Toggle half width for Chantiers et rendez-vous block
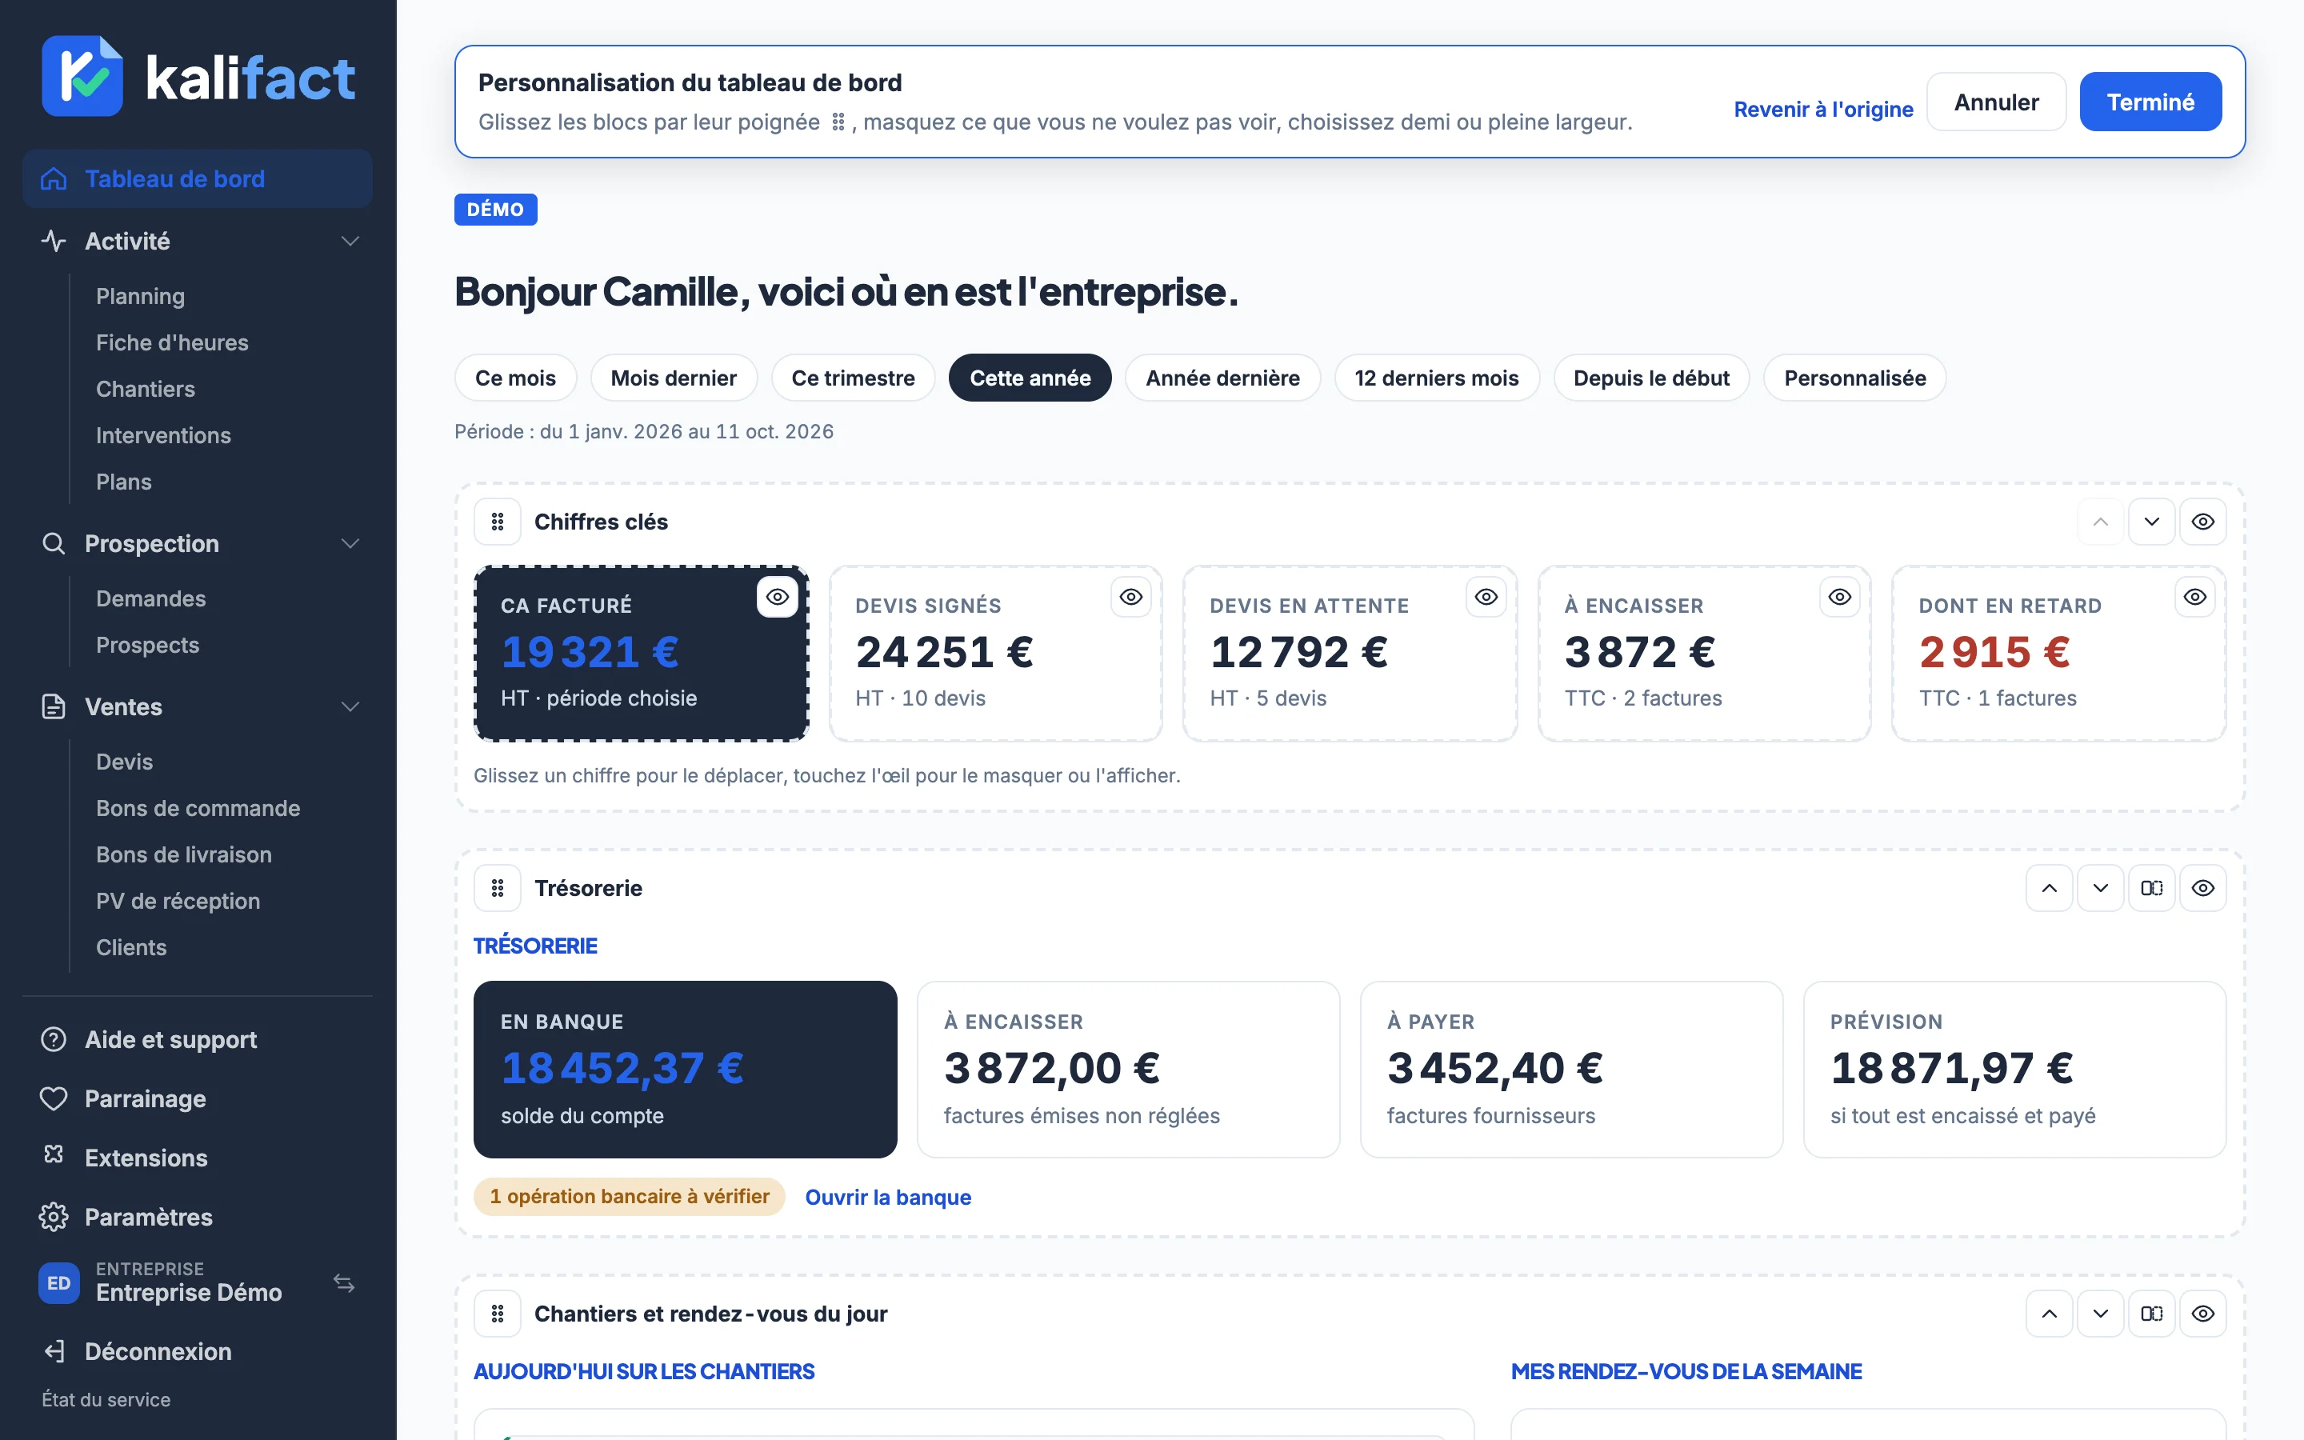Viewport: 2304px width, 1440px height. [x=2152, y=1314]
